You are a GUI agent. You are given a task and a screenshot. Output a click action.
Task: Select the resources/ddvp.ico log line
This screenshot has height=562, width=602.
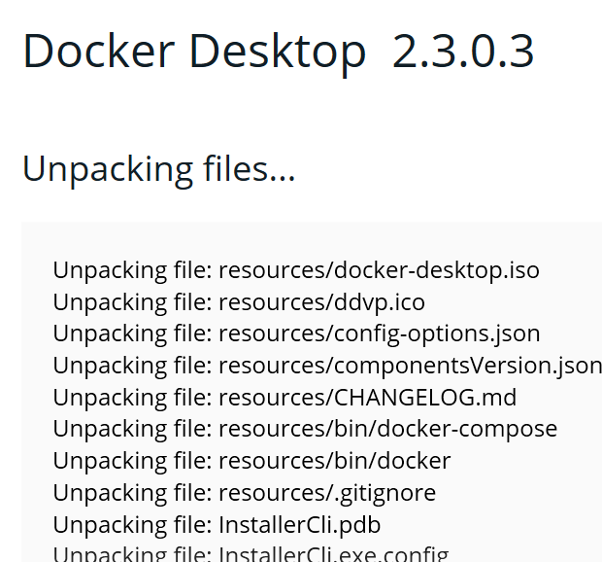(x=239, y=302)
